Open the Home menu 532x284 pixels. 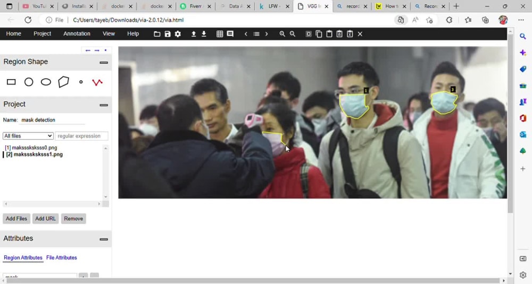[14, 33]
